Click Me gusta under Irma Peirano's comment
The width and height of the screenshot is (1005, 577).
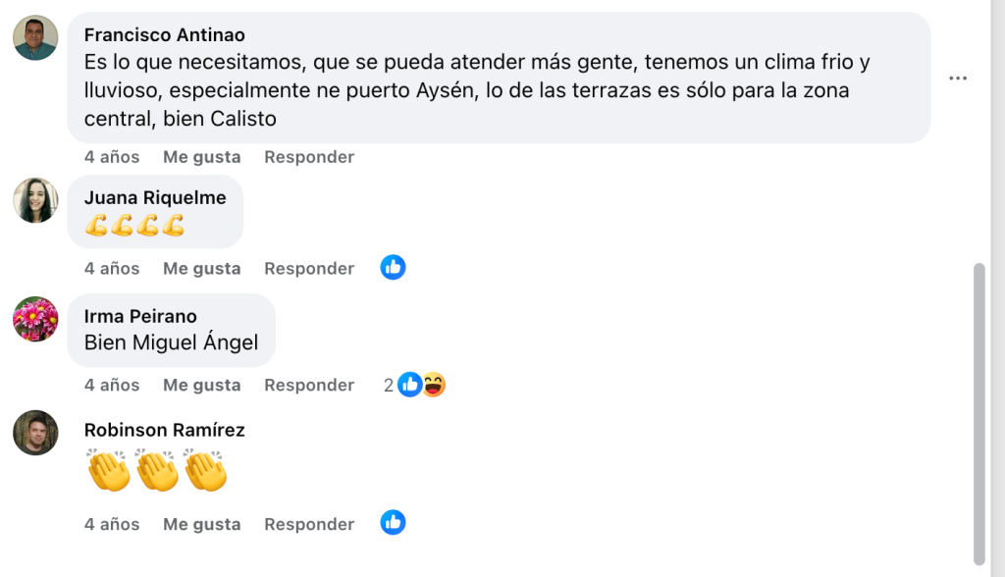[x=202, y=386]
